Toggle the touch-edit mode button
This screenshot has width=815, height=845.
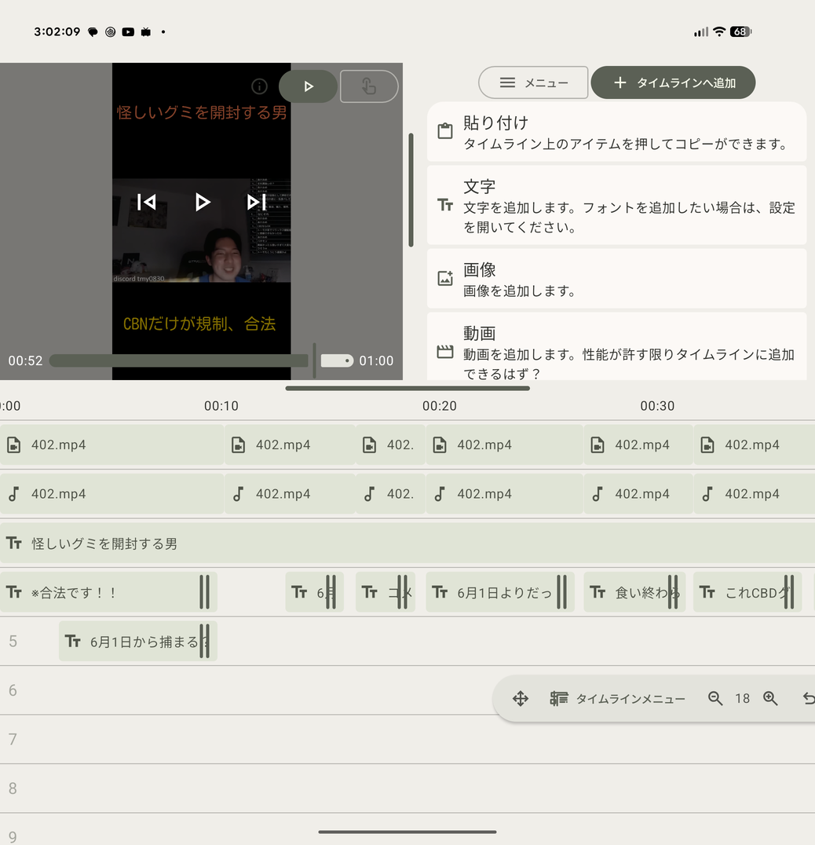pyautogui.click(x=369, y=86)
